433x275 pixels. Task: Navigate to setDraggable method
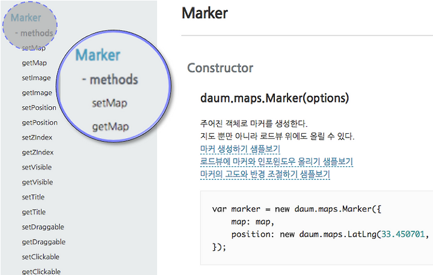tap(43, 227)
